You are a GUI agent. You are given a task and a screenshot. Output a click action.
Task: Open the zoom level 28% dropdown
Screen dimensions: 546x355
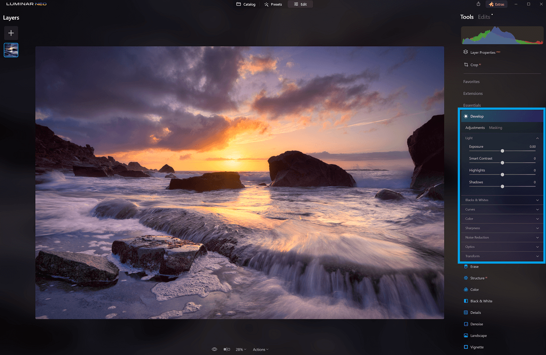coord(241,349)
